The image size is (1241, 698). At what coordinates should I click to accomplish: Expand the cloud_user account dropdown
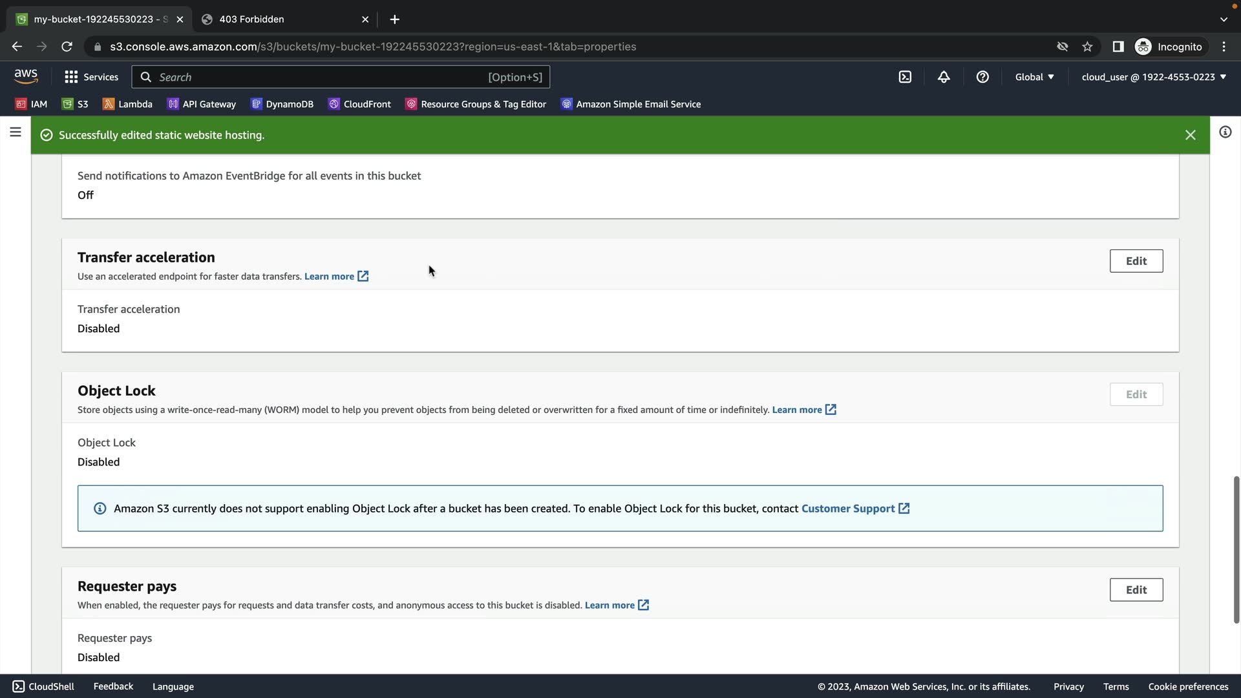click(x=1153, y=77)
